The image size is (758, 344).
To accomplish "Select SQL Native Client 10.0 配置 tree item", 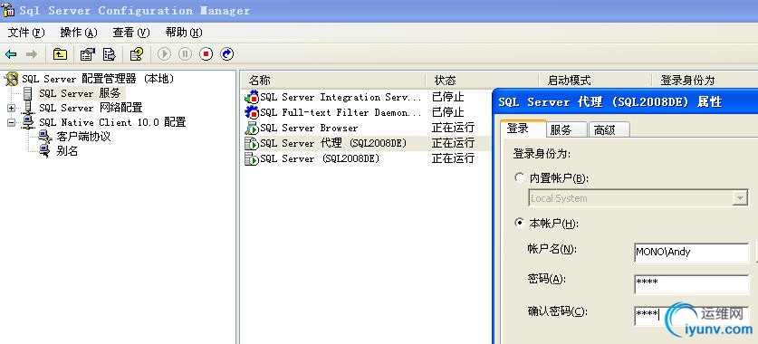I will (x=112, y=121).
